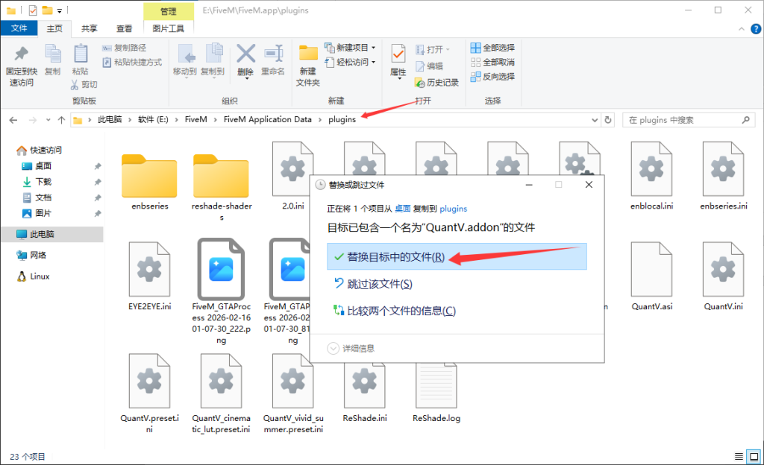The image size is (764, 465).
Task: Refresh the plugins folder view
Action: 608,120
